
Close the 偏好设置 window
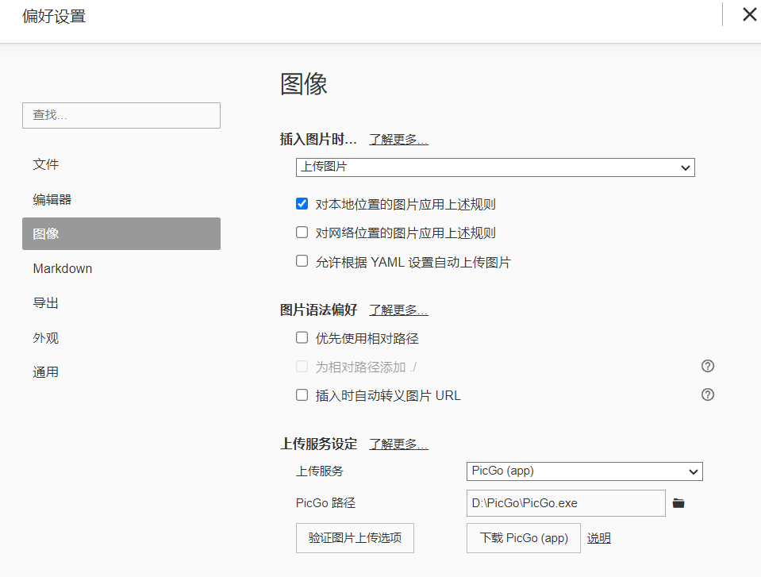(748, 15)
